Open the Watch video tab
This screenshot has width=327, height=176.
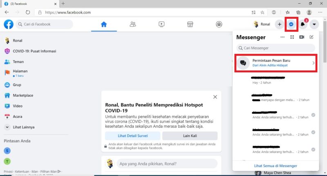pyautogui.click(x=161, y=25)
